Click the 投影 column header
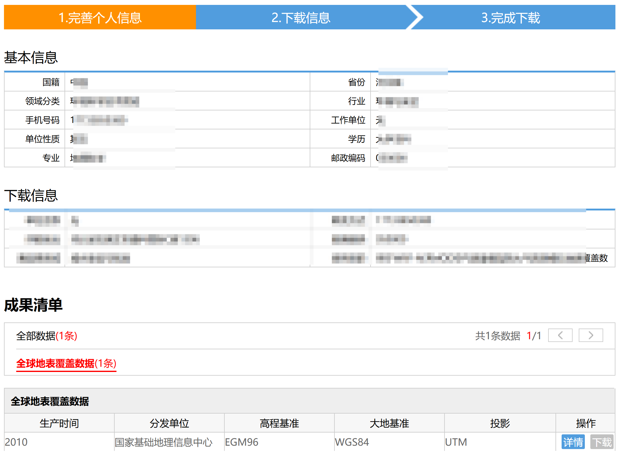Viewport: 620px width, 457px height. pyautogui.click(x=500, y=423)
